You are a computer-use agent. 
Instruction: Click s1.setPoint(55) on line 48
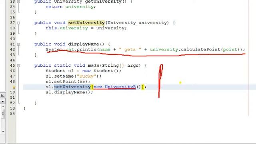coord(68,82)
